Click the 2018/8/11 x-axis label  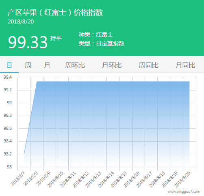(x=68, y=179)
